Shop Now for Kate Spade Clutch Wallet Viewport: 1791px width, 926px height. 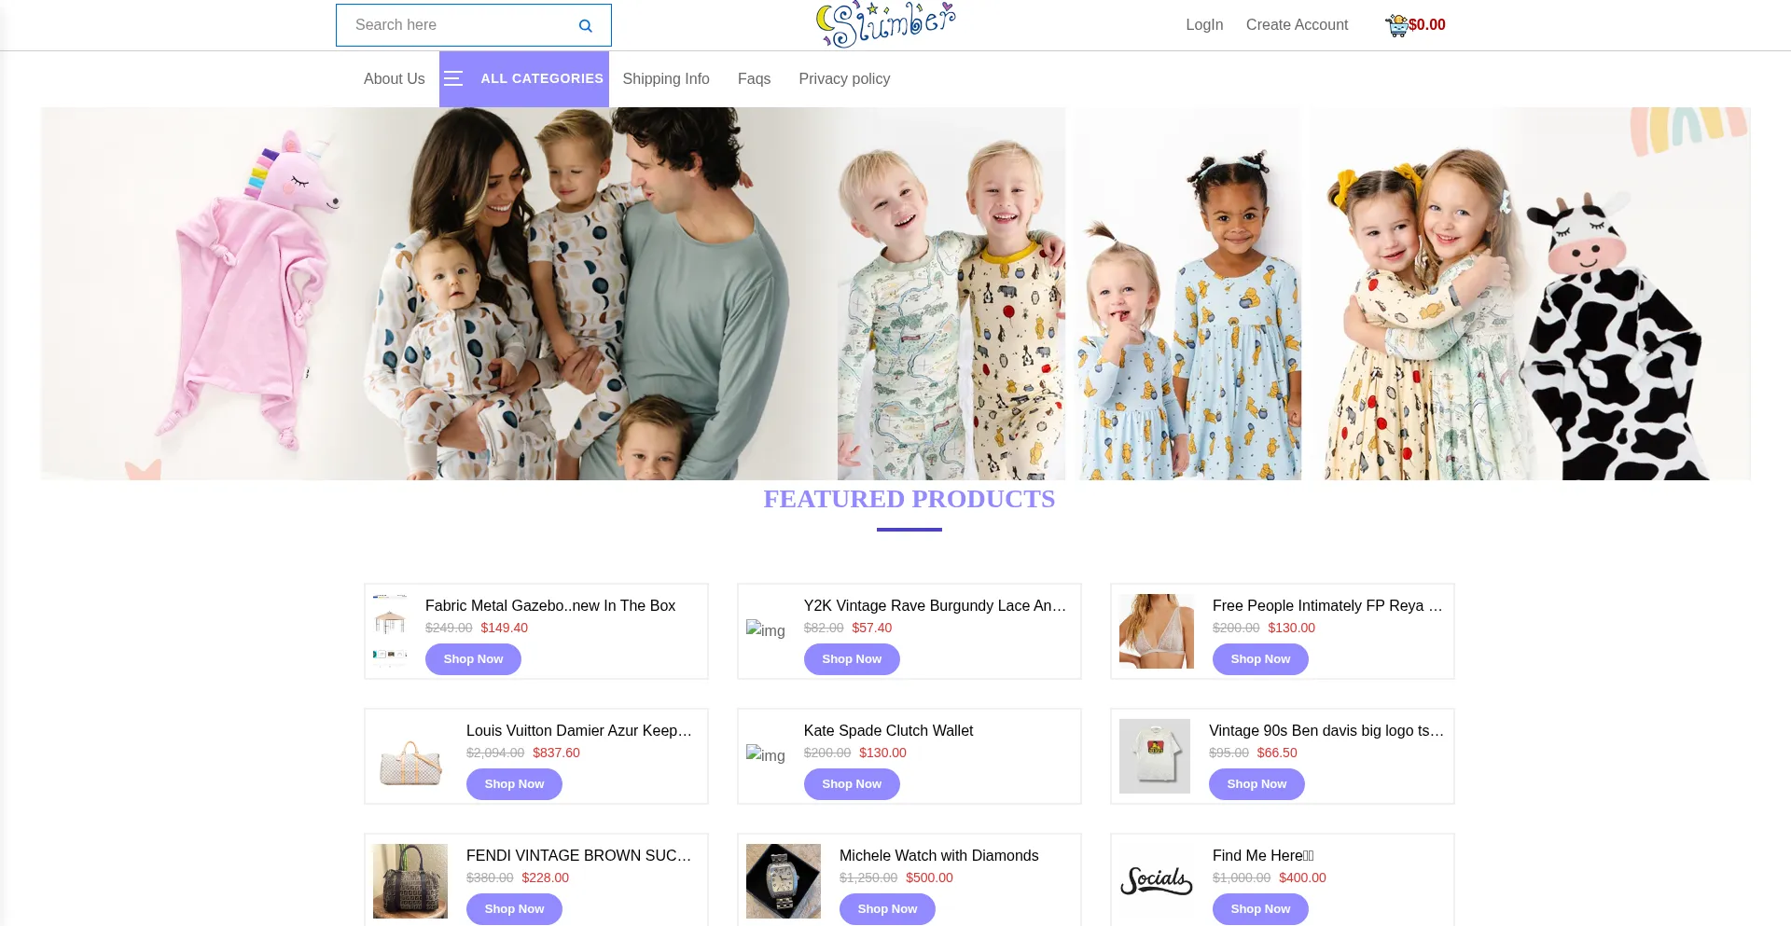pos(852,784)
